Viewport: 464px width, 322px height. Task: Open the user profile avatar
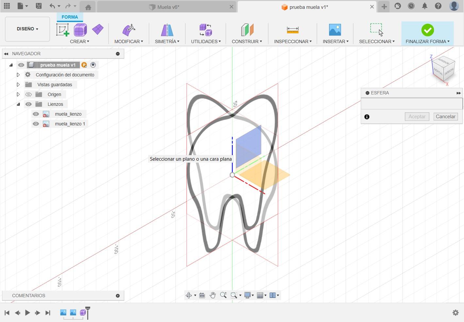click(454, 6)
